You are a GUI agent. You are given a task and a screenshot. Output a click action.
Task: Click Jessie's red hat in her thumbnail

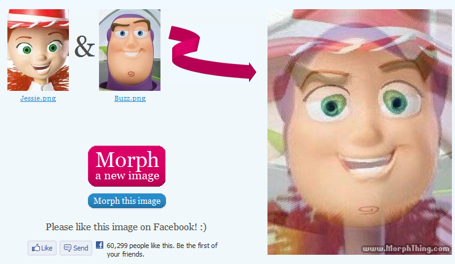(x=38, y=18)
